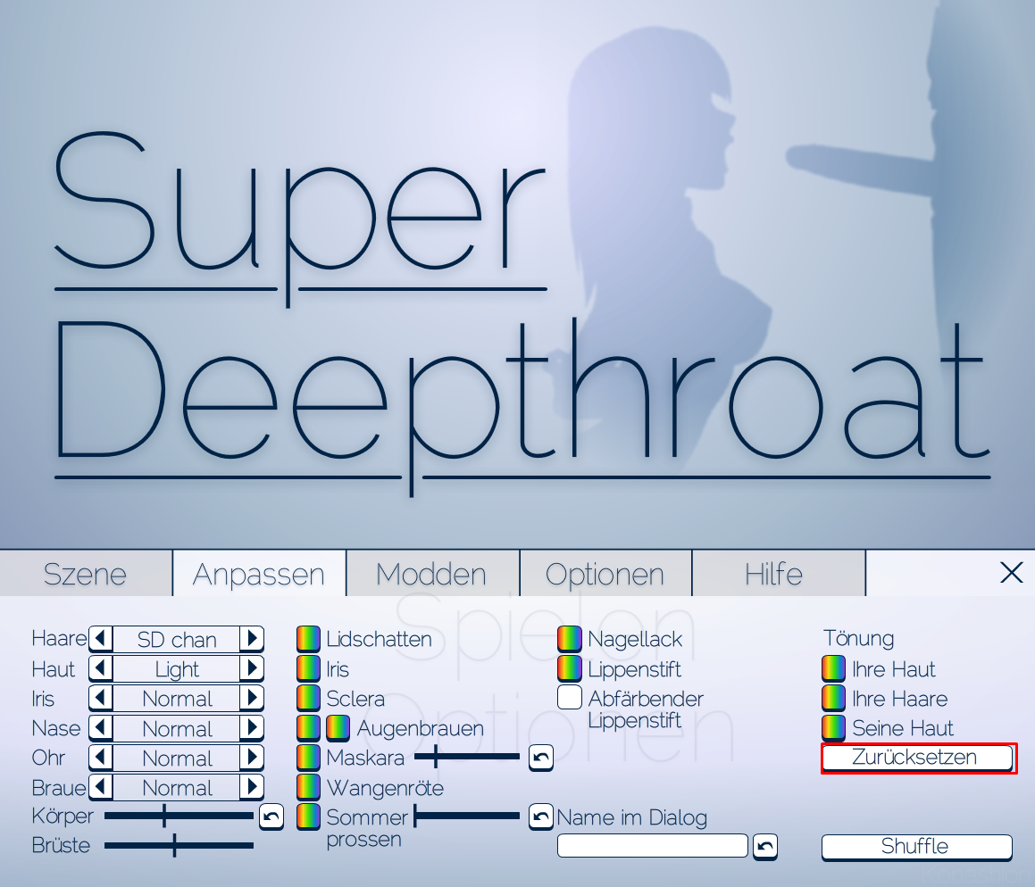Open the Sclera color swatch
Image resolution: width=1035 pixels, height=887 pixels.
[308, 698]
